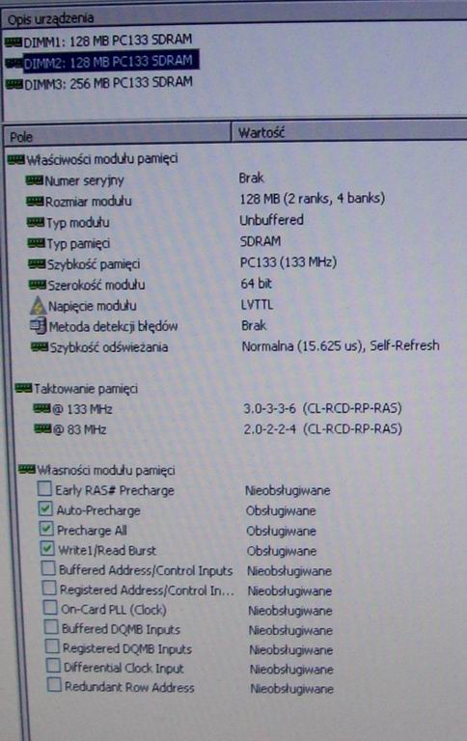Toggle the Write1/Read Burst checkbox

click(47, 548)
